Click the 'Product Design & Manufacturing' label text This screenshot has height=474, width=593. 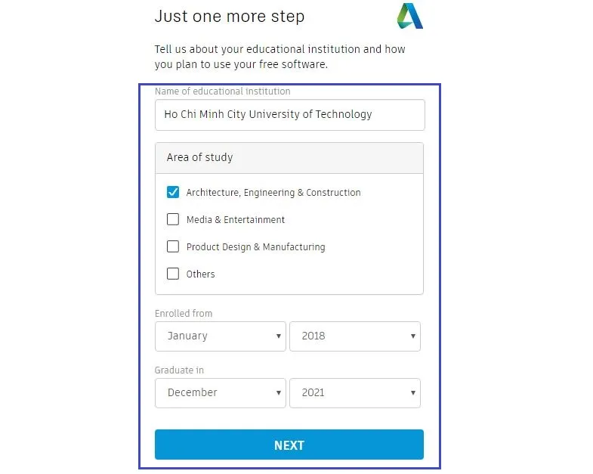(255, 247)
